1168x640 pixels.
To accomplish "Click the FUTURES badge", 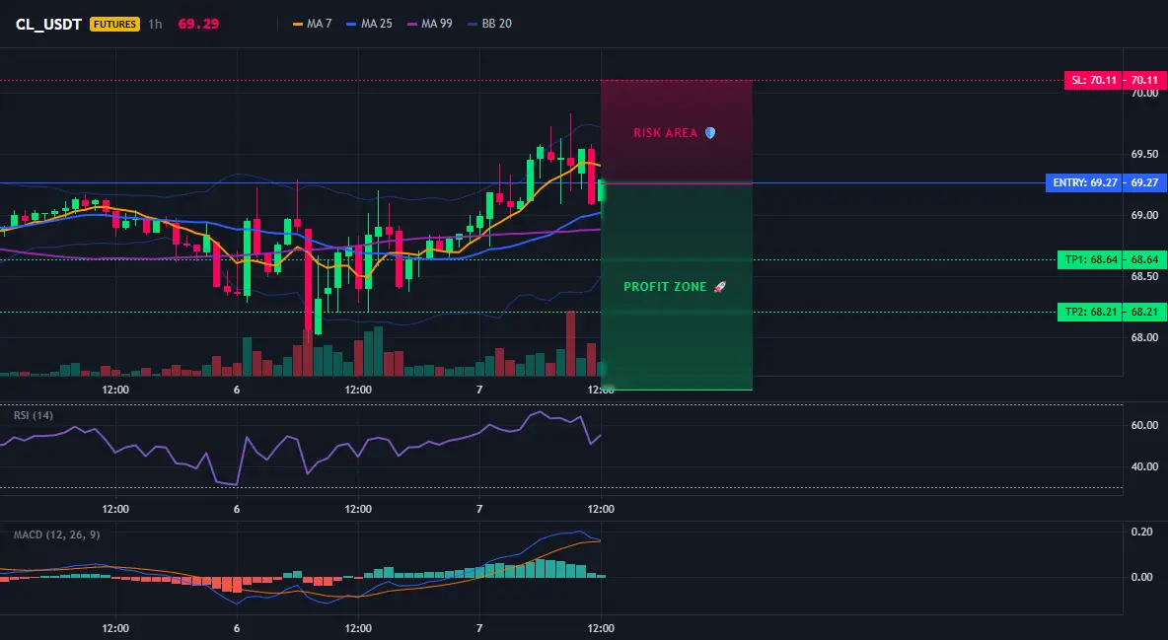I will (114, 24).
